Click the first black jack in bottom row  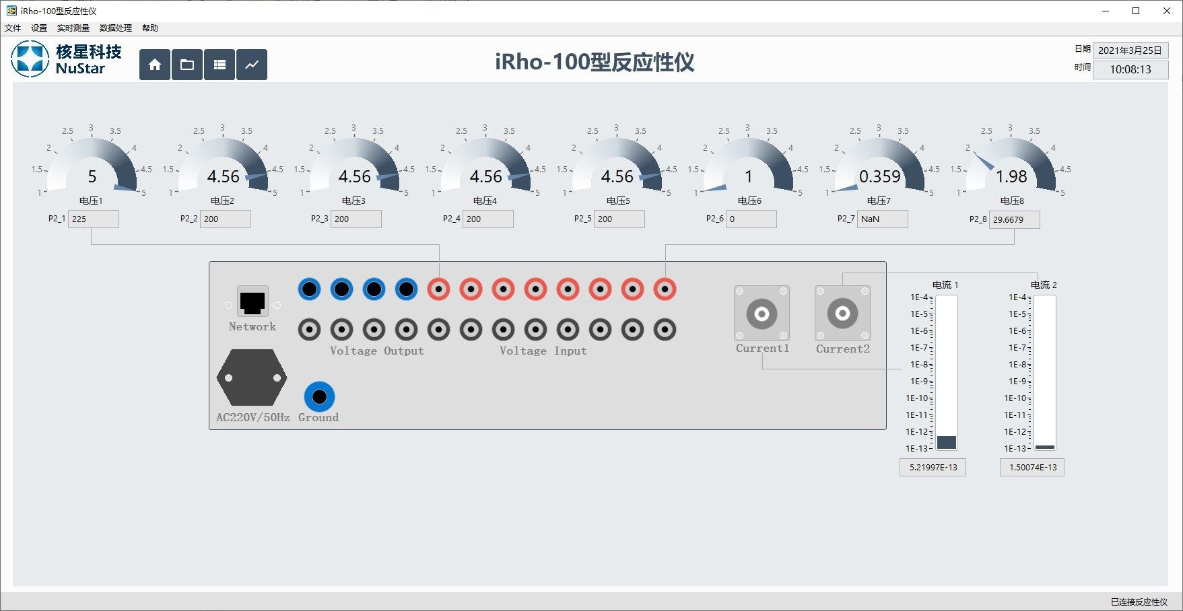pyautogui.click(x=309, y=330)
